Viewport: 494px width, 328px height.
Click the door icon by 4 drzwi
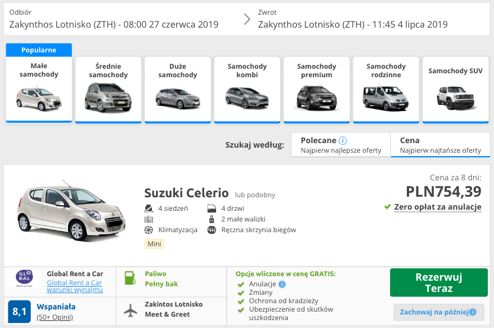tap(212, 209)
